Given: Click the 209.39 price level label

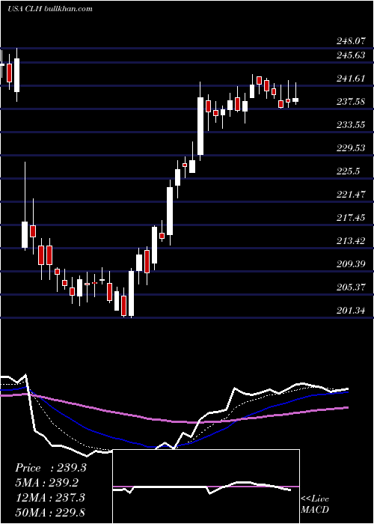Looking at the screenshot, I should click(351, 264).
